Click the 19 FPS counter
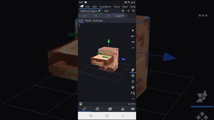Image resolution: width=214 pixels, height=120 pixels. pos(131,104)
